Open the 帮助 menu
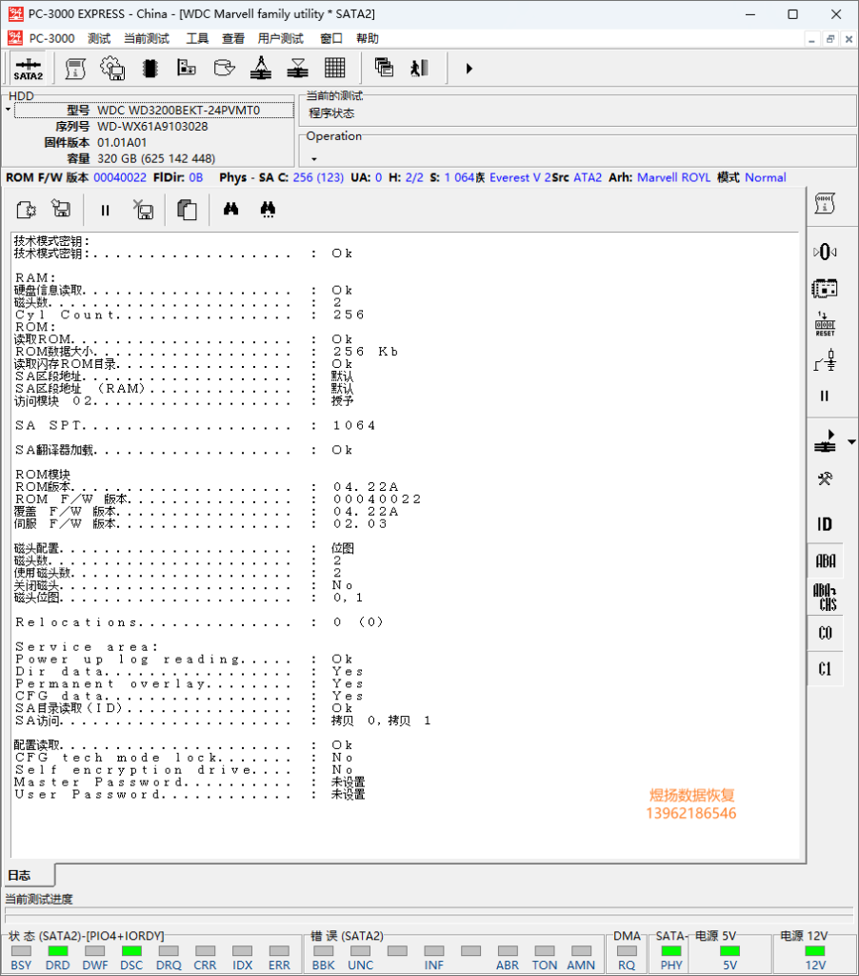The image size is (859, 976). pos(368,38)
